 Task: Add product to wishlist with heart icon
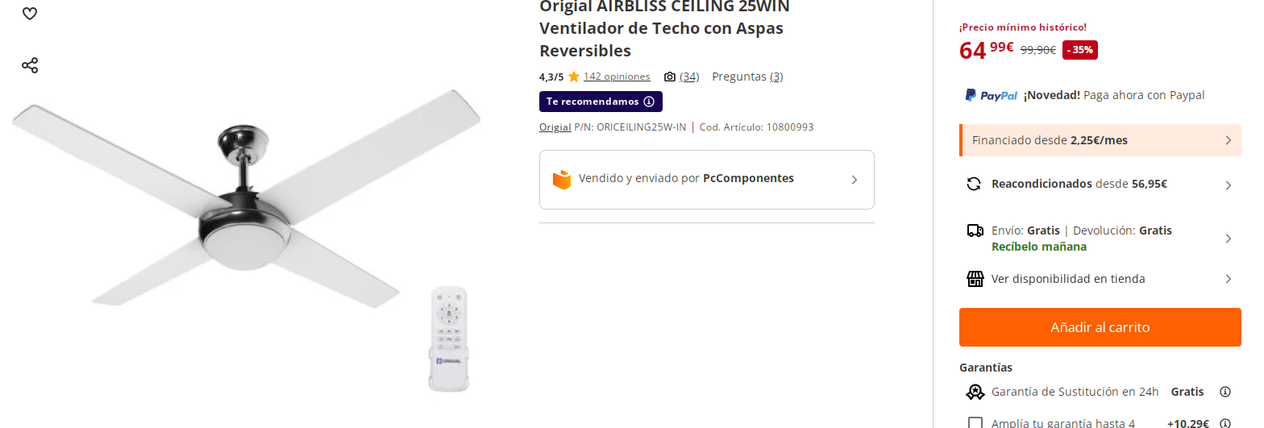click(x=30, y=14)
